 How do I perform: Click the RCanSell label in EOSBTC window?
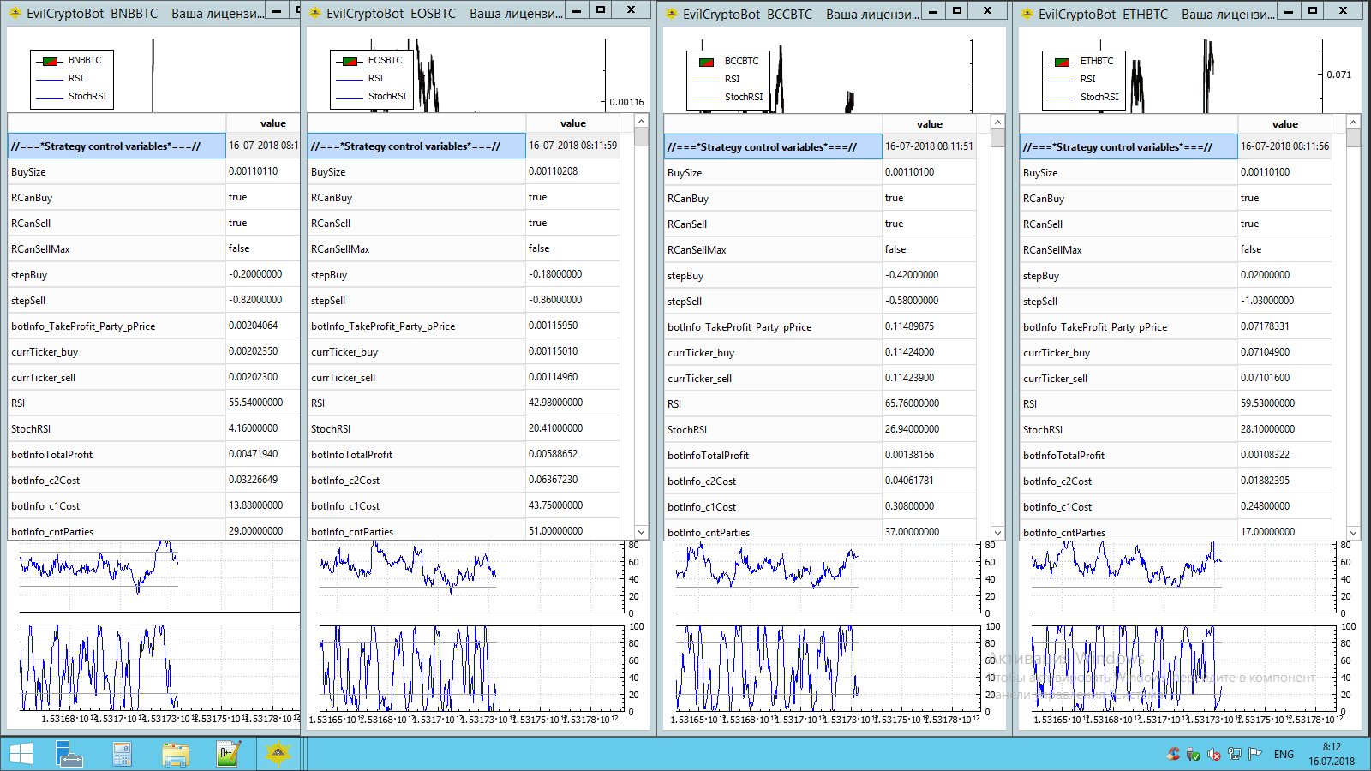click(331, 224)
